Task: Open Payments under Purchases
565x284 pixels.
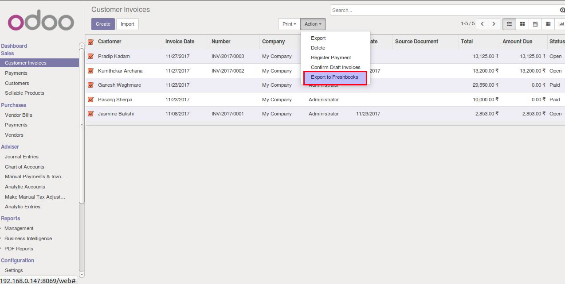Action: pos(16,125)
